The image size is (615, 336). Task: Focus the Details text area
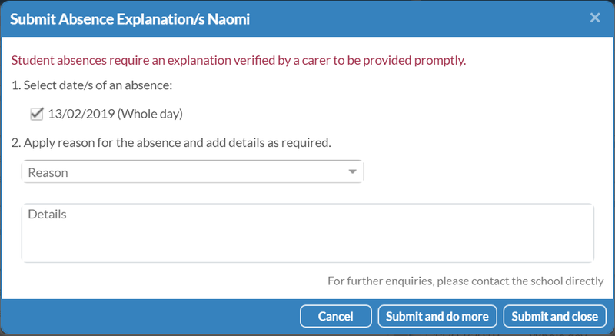point(307,233)
